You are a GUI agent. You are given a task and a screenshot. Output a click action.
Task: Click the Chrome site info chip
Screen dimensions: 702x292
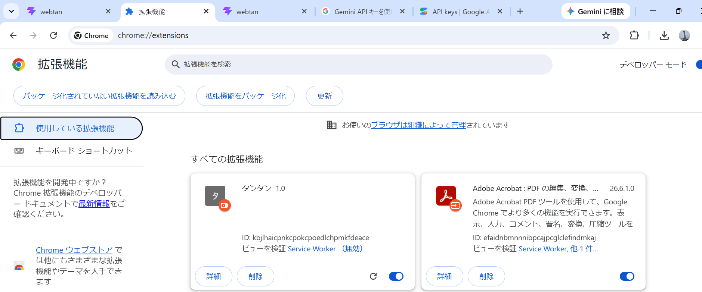tap(92, 35)
